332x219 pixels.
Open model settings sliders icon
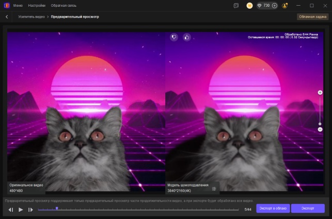[x=214, y=189]
